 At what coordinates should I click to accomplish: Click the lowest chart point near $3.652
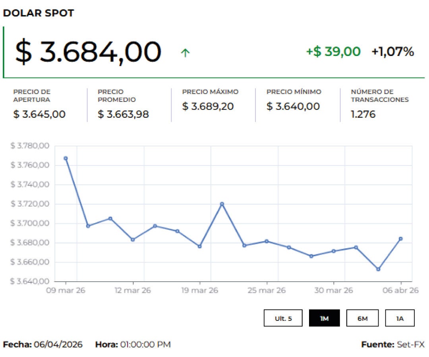click(378, 269)
